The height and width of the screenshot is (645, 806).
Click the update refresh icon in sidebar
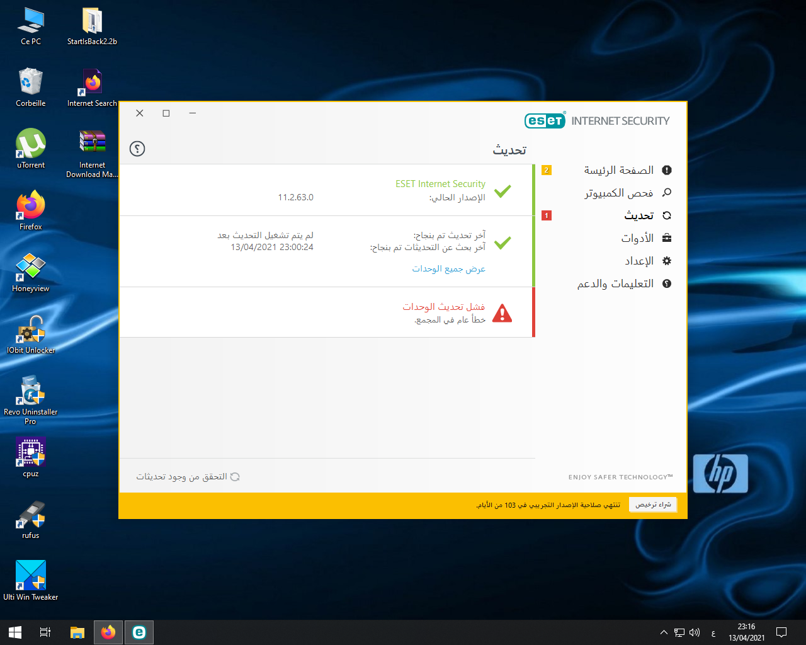(x=667, y=215)
